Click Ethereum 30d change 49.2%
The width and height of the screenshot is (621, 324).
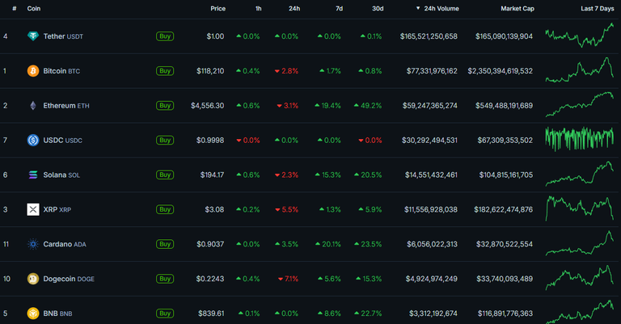point(368,106)
